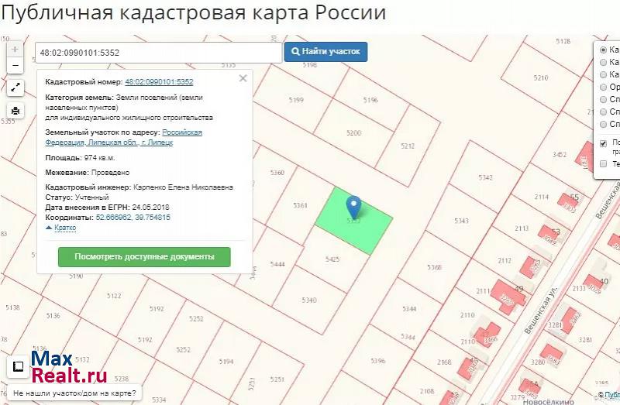620x405 pixels.
Task: Click the cadastral number search field
Action: 157,52
